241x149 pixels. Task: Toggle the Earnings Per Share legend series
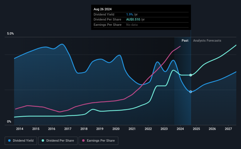98,141
